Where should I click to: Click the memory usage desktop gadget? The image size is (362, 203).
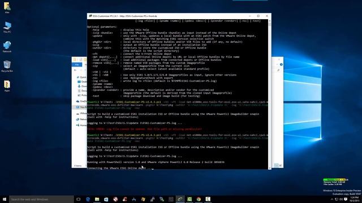click(x=335, y=182)
